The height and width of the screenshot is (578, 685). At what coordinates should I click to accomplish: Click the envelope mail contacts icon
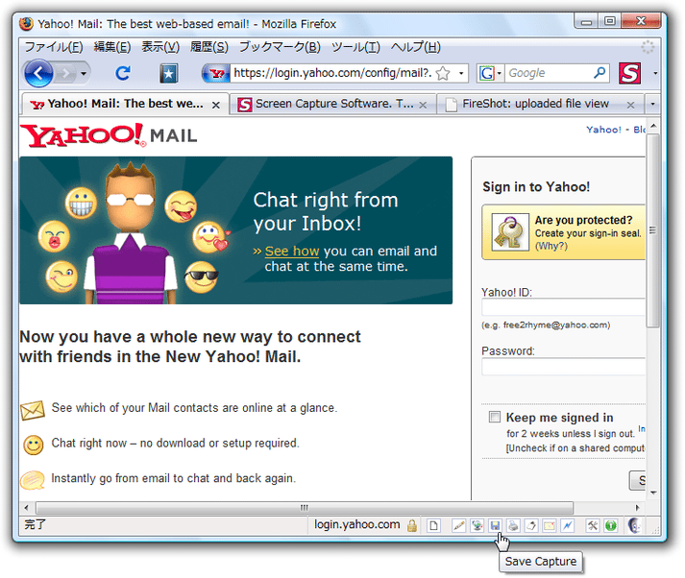(33, 410)
